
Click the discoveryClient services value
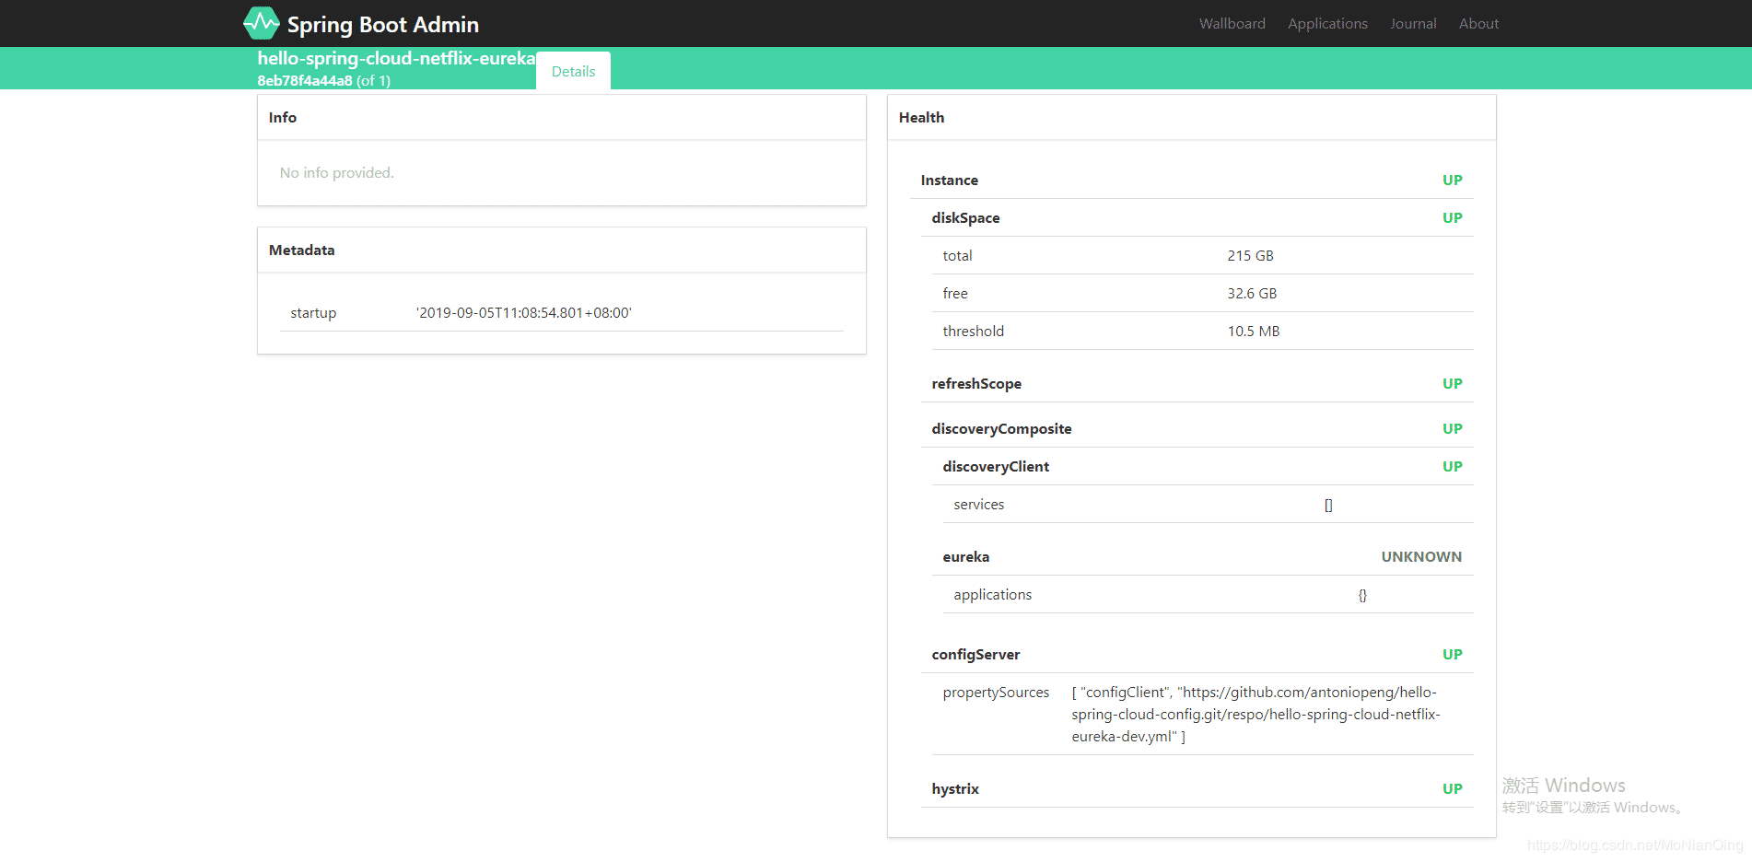pyautogui.click(x=1327, y=504)
